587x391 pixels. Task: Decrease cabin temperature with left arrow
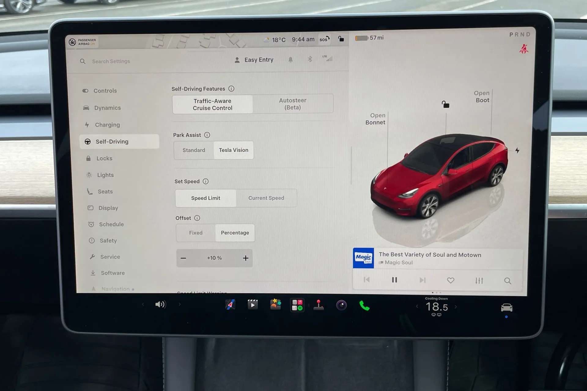click(x=417, y=306)
